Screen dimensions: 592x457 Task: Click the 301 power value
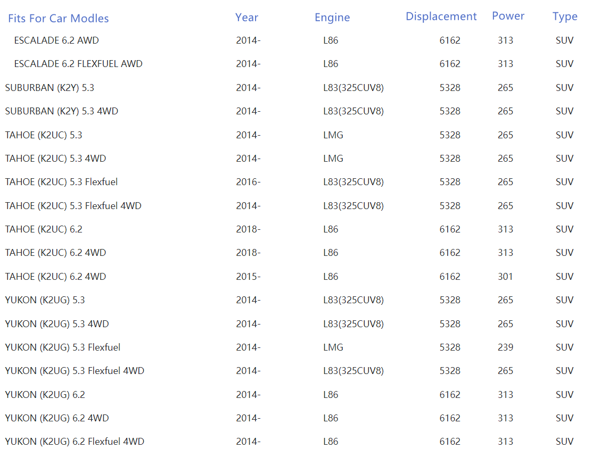coord(505,277)
